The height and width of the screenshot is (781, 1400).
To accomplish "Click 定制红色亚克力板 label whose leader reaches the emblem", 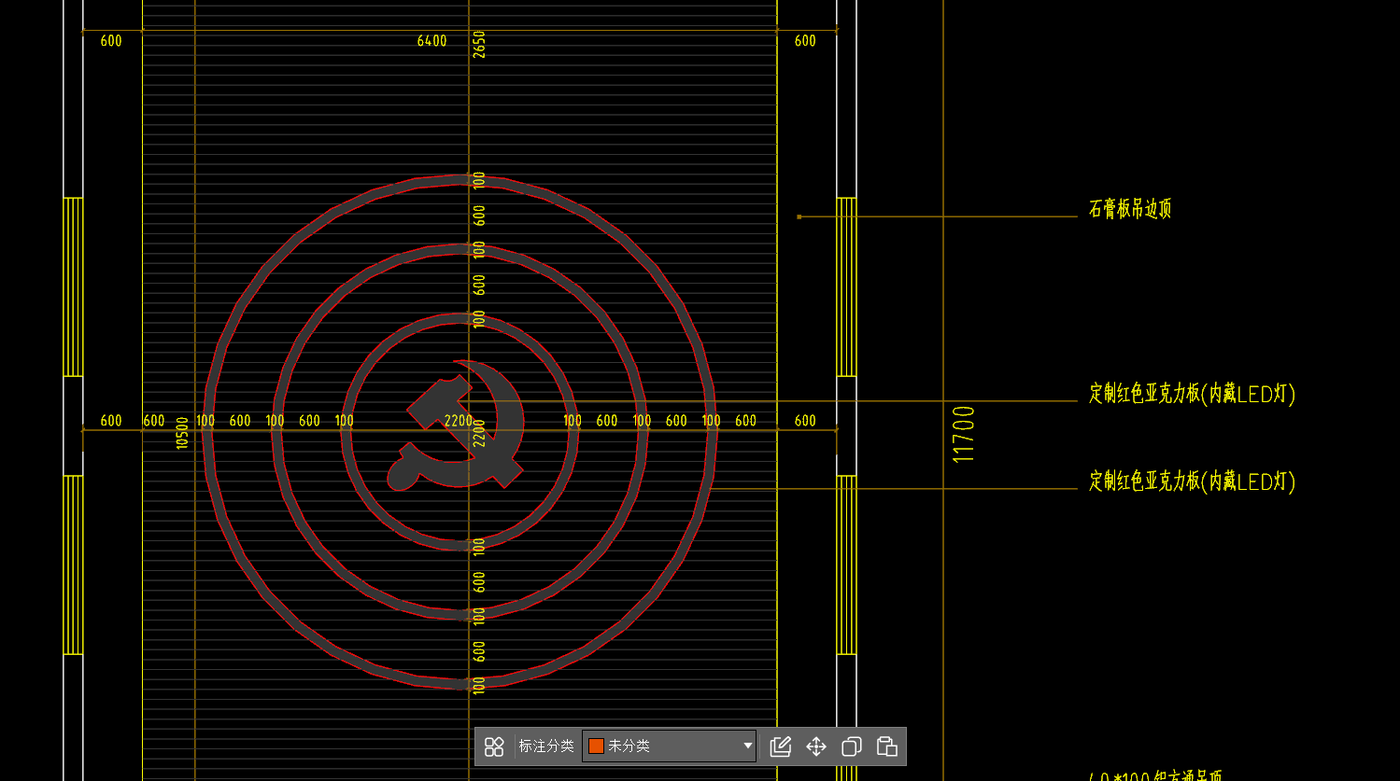I will [x=1192, y=394].
